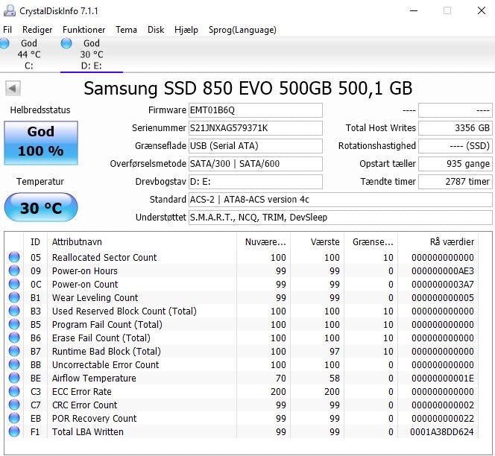Image resolution: width=495 pixels, height=456 pixels.
Task: Click the Understøttet features field
Action: click(340, 218)
